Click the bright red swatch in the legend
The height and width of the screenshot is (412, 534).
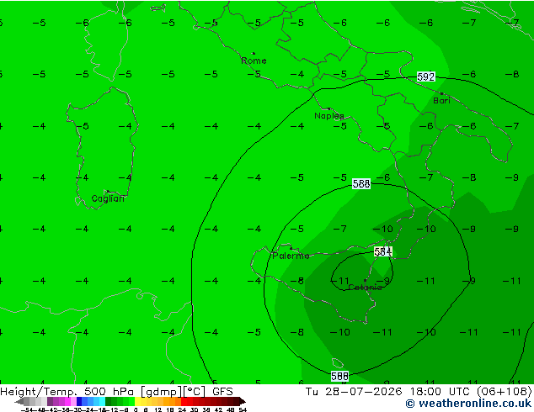click(184, 401)
